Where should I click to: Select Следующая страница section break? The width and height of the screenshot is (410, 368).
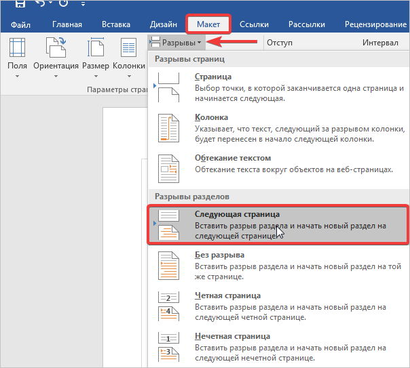(x=279, y=224)
